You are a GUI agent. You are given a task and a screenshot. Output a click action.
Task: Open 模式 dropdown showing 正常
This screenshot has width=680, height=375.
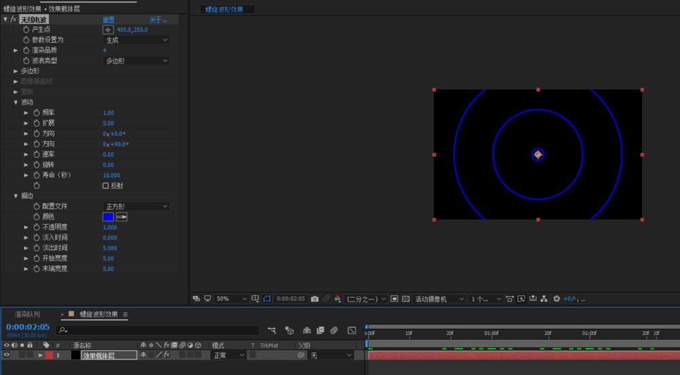pos(229,355)
